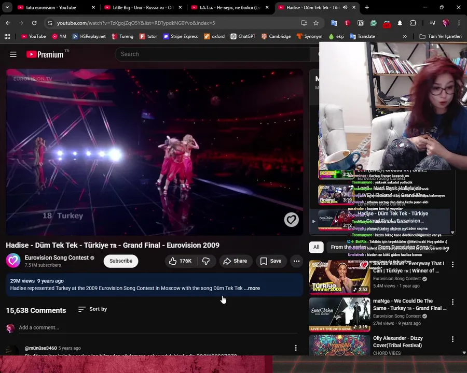
Task: Click the heart watermark icon on video
Action: [x=291, y=220]
